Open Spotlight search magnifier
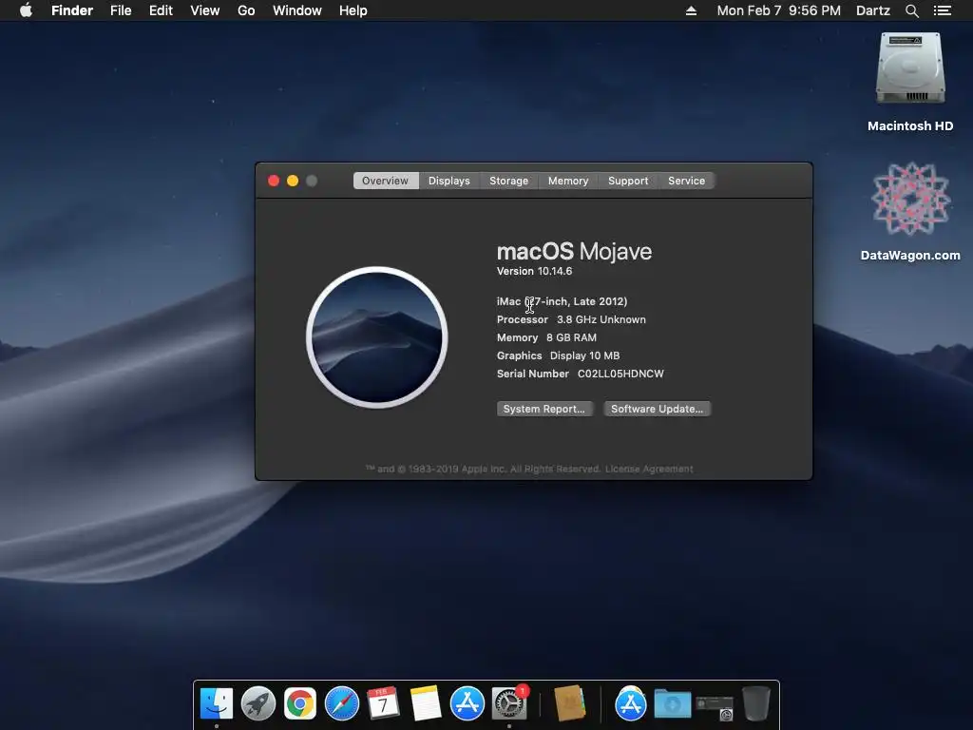 point(911,10)
